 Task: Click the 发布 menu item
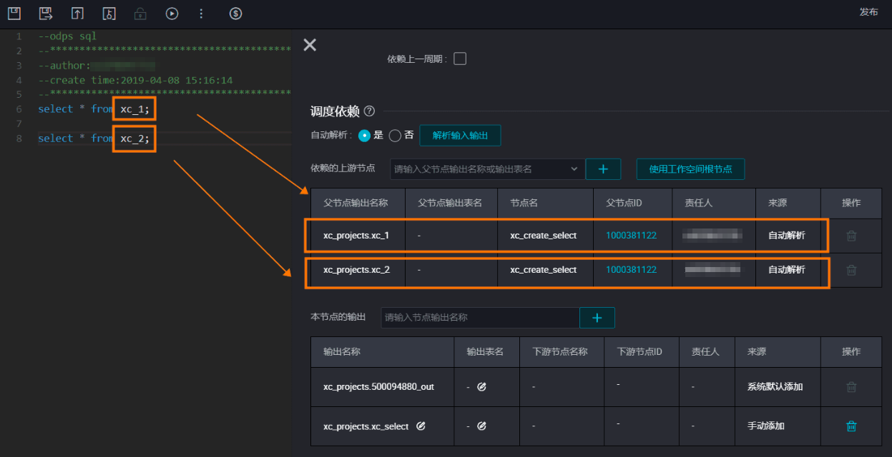tap(868, 12)
